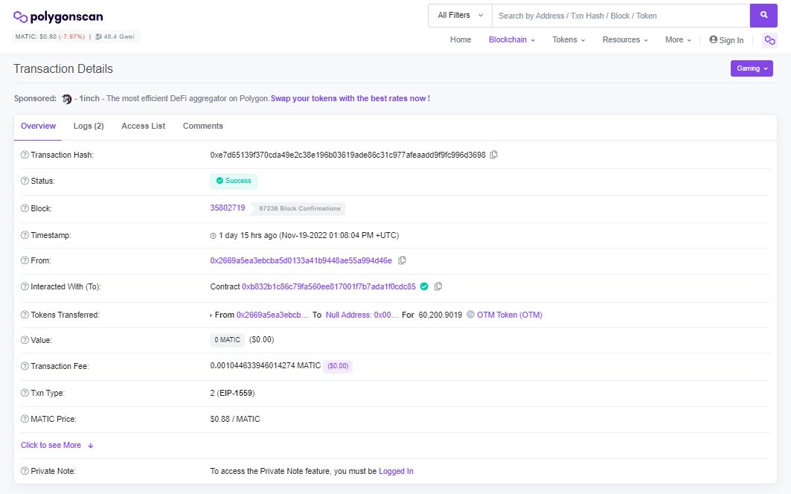Open the Null Address: 0x00… link

point(362,315)
